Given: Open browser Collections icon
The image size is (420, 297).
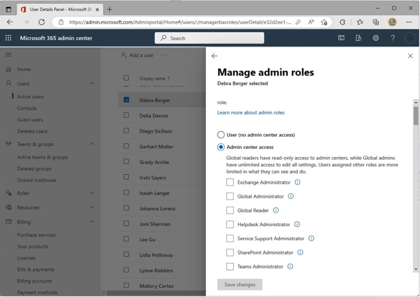Looking at the screenshot, I should (x=376, y=22).
